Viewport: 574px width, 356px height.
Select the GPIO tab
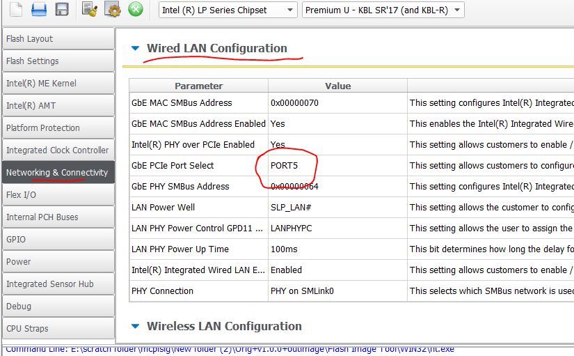click(58, 240)
